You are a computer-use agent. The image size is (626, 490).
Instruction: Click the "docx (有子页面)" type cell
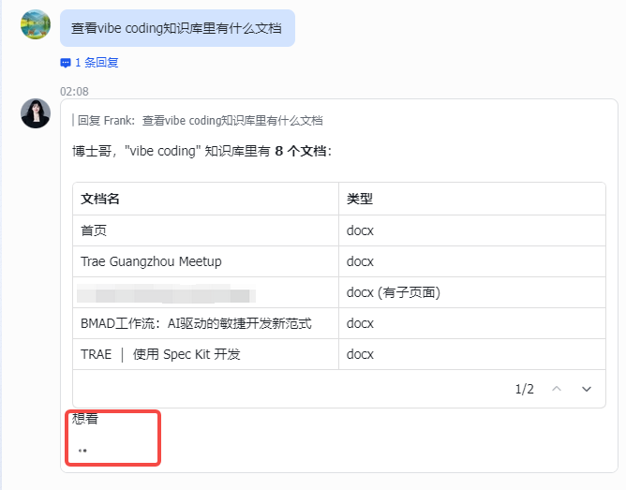(x=393, y=292)
